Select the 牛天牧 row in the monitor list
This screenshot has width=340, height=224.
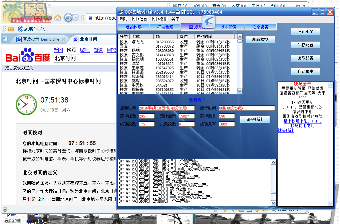point(178,85)
